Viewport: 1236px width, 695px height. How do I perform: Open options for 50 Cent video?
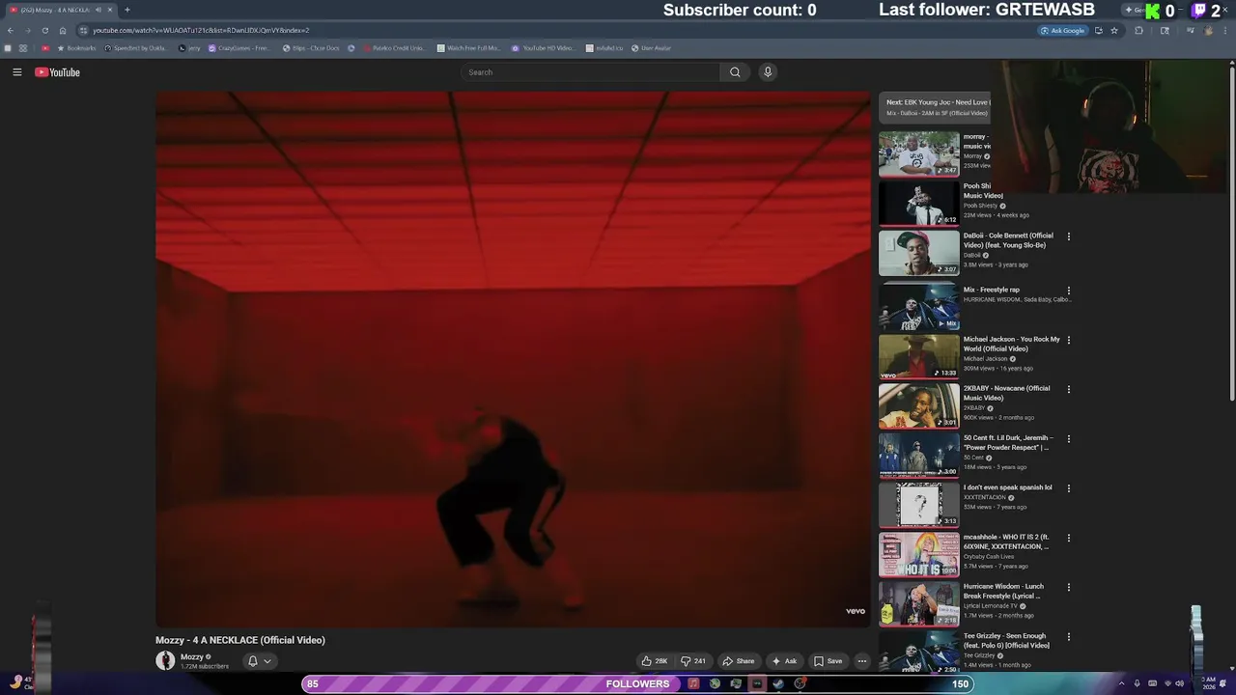1068,439
